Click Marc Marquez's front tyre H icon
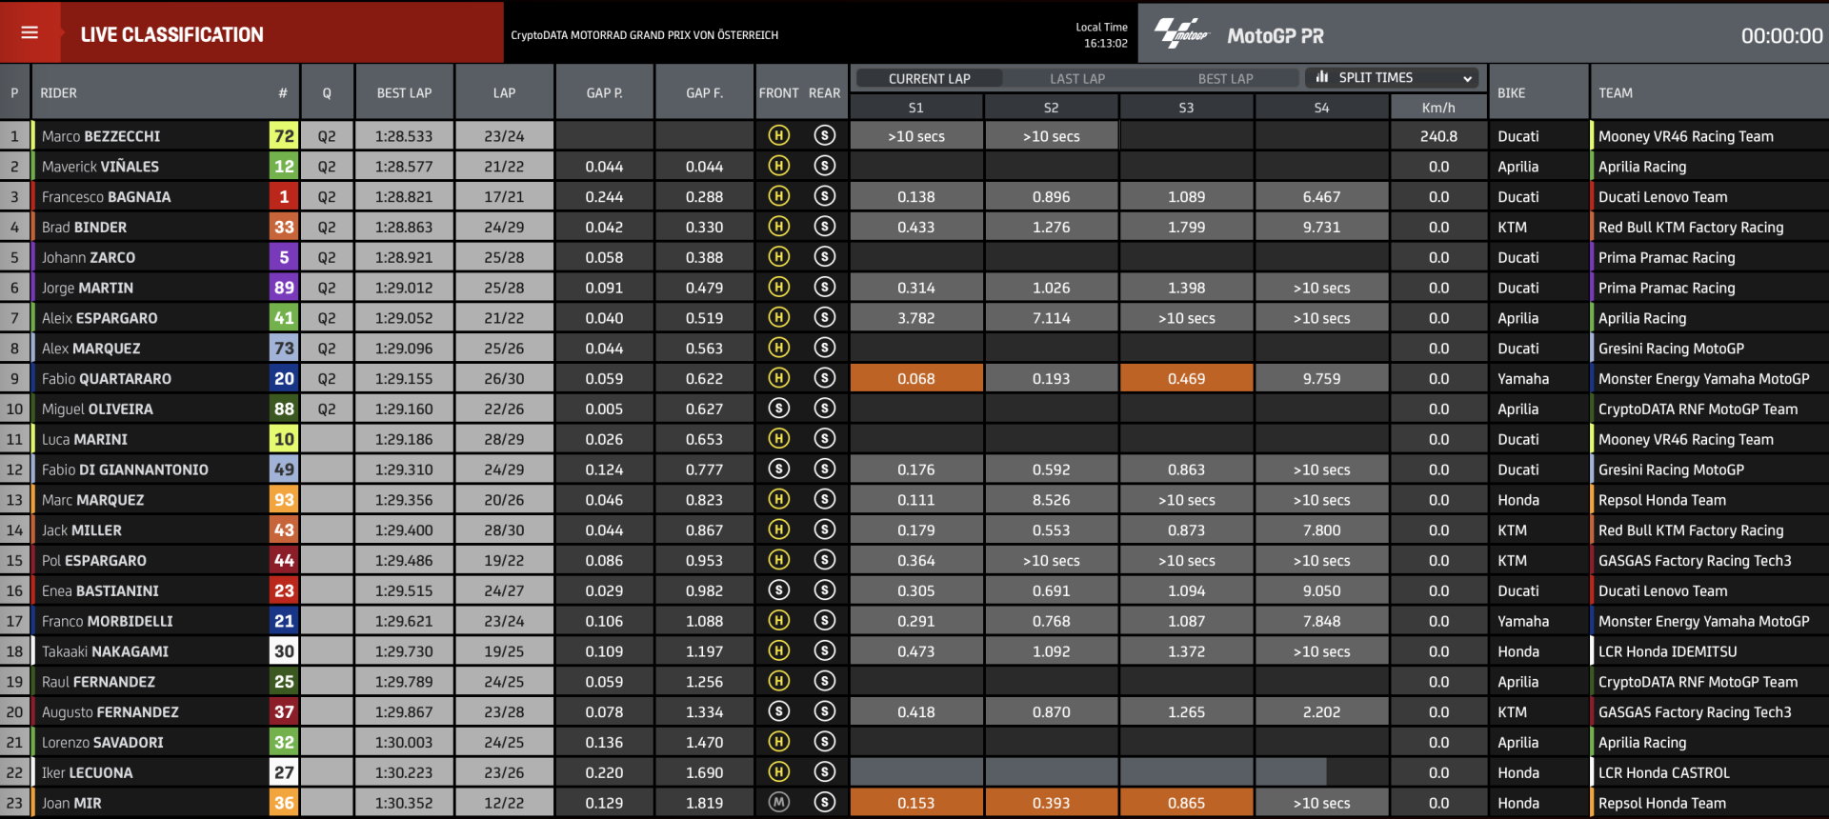This screenshot has height=819, width=1829. 778,499
